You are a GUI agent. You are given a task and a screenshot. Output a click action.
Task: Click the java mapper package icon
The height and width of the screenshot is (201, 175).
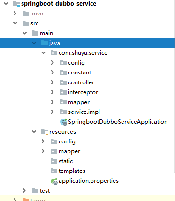63,102
